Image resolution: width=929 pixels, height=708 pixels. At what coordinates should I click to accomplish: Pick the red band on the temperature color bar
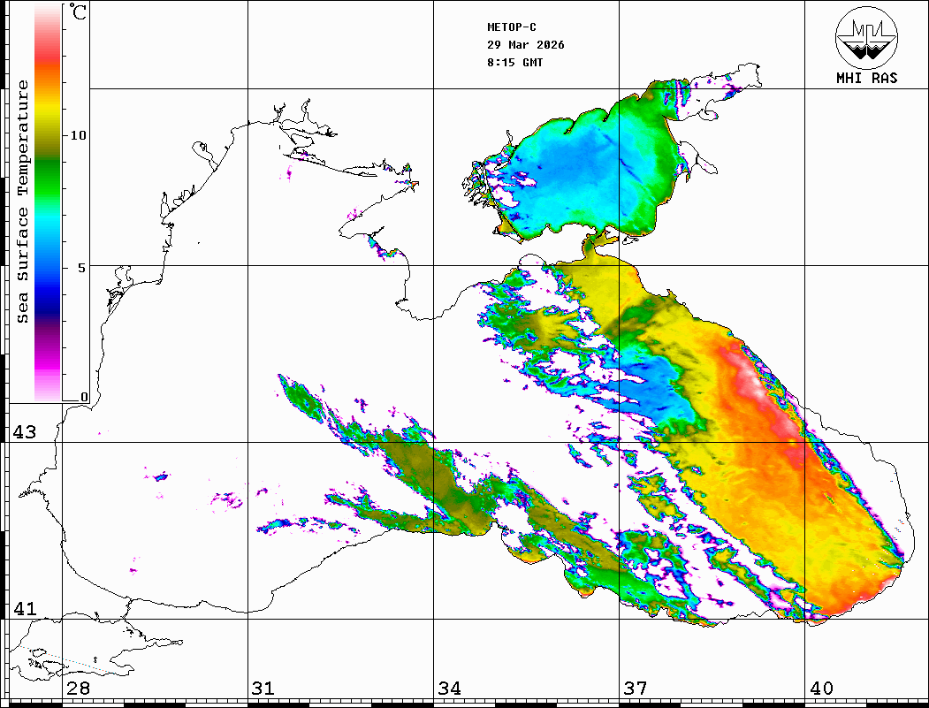48,60
